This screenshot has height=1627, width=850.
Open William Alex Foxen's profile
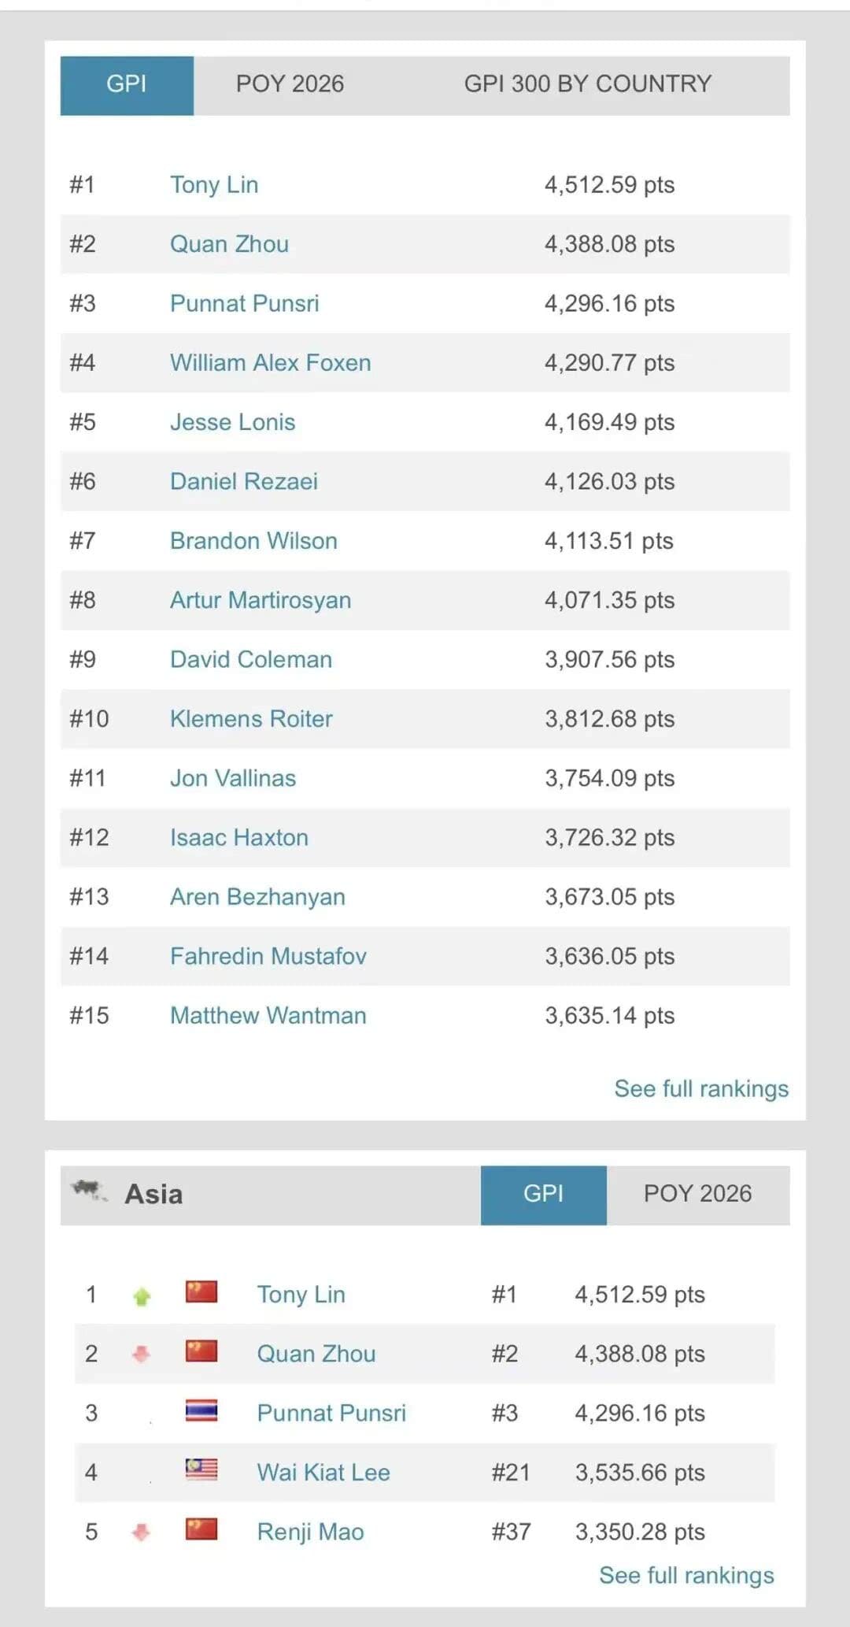click(x=270, y=363)
